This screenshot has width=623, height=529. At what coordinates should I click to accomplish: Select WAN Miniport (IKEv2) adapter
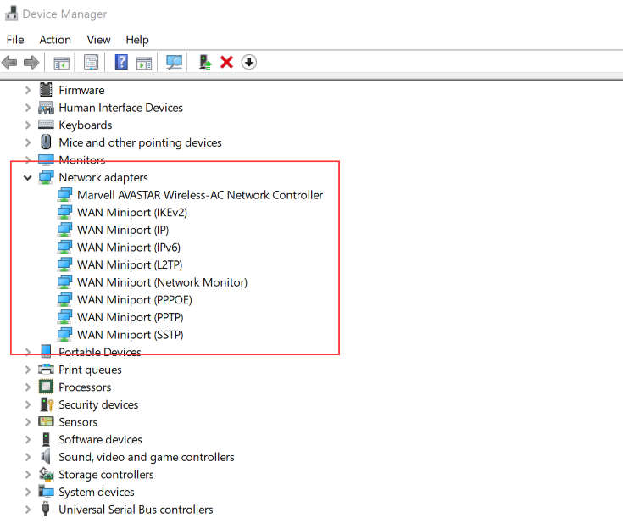(131, 213)
